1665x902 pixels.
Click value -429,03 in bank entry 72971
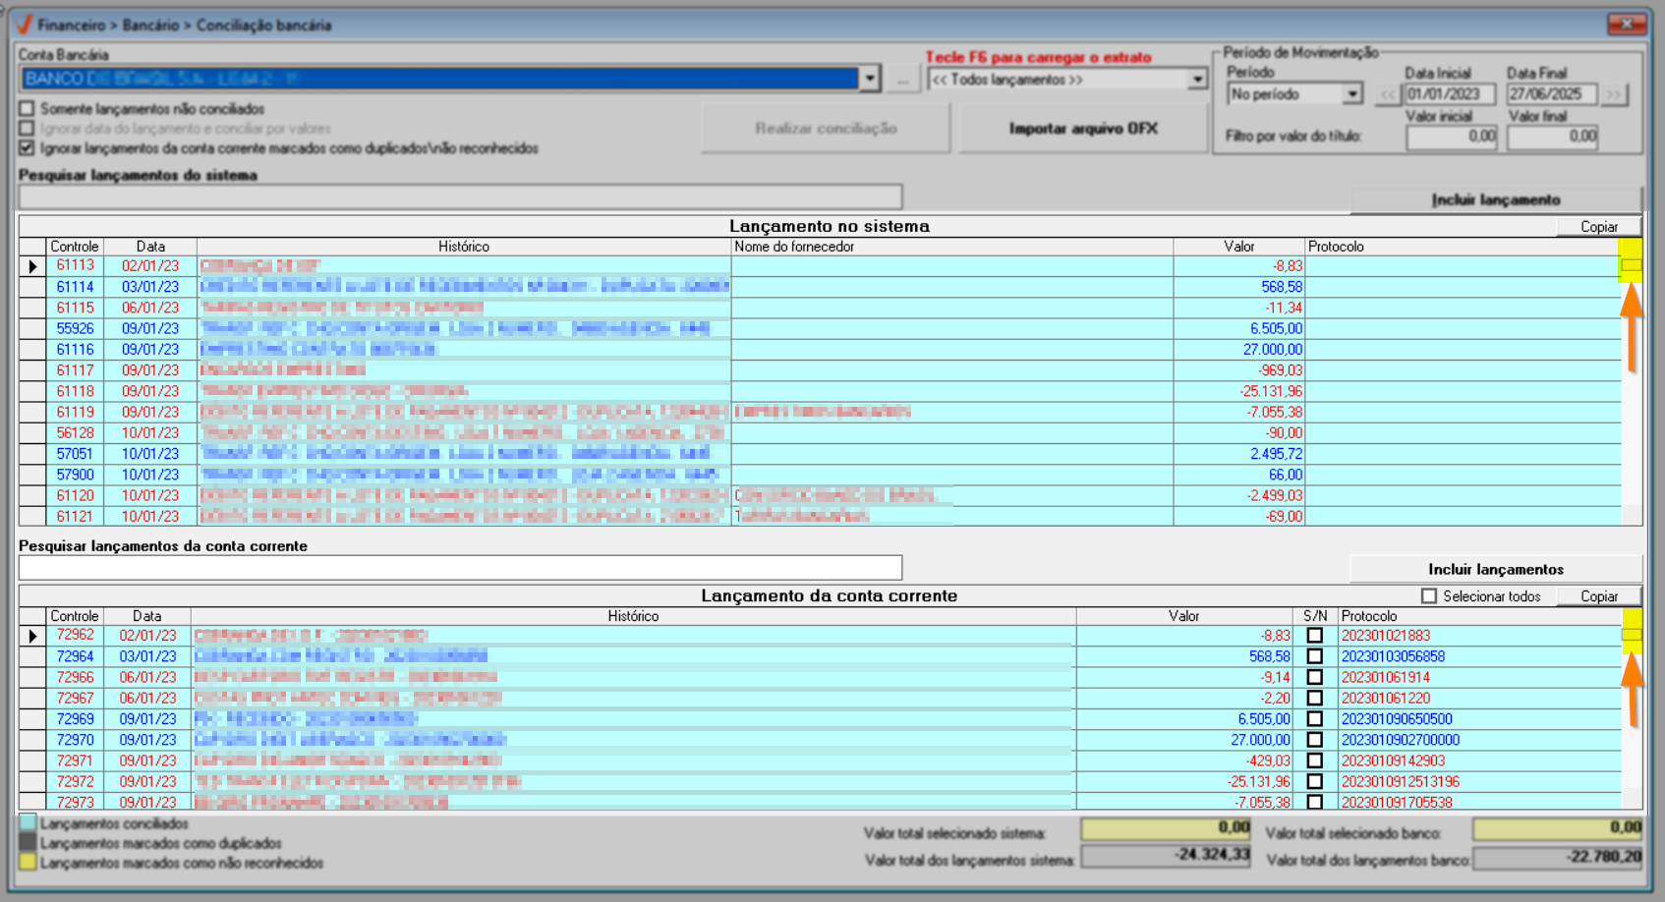click(1267, 761)
